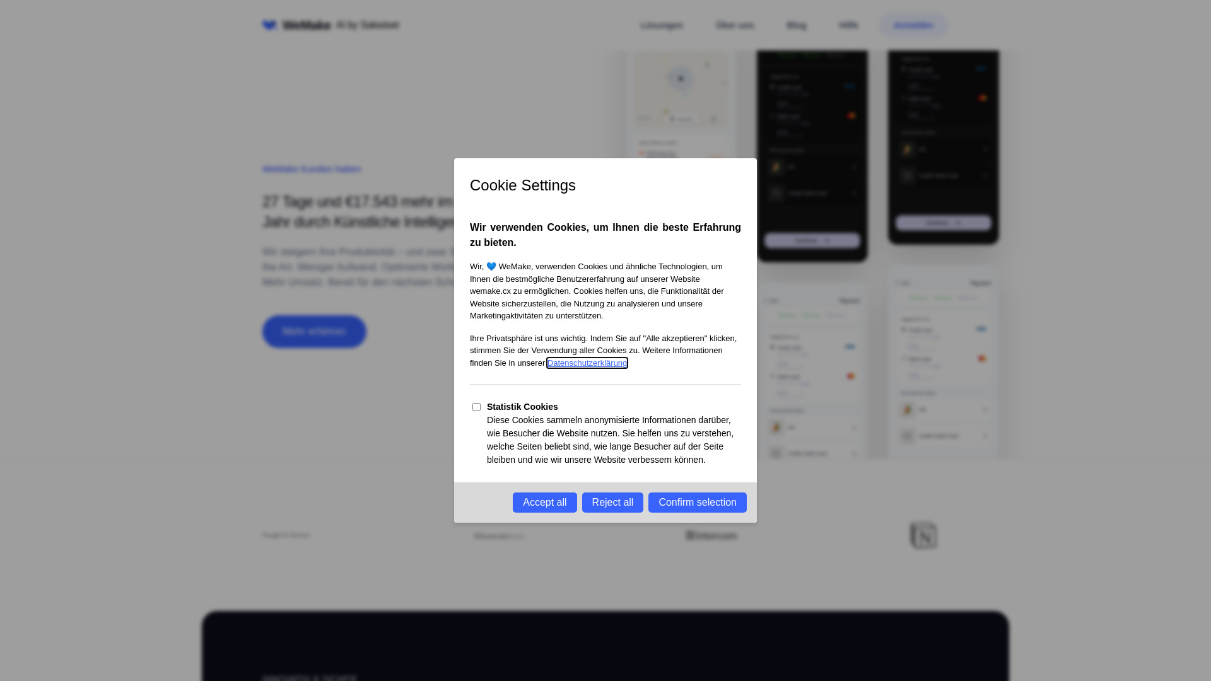Viewport: 1211px width, 681px height.
Task: Click the WeMake logo icon top left
Action: (269, 25)
